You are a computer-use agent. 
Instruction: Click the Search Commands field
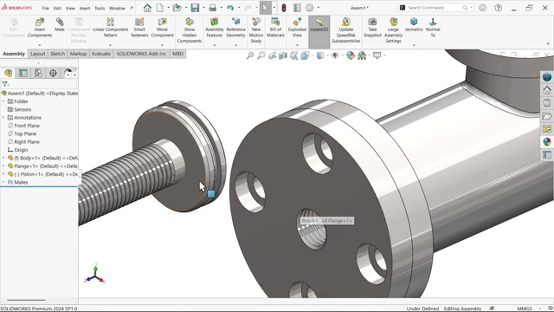click(x=437, y=8)
